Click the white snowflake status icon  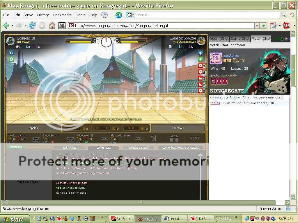tap(200, 53)
